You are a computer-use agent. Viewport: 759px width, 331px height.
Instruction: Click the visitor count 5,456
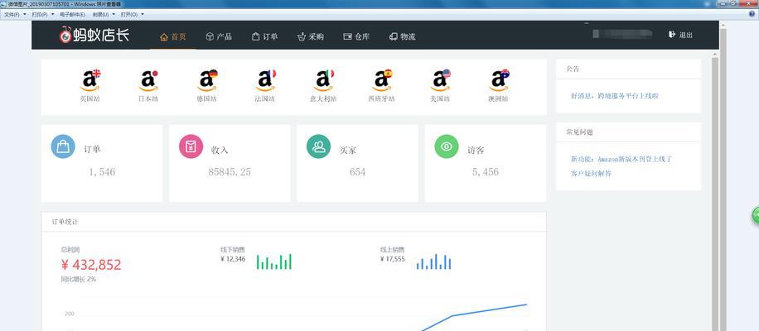point(486,171)
